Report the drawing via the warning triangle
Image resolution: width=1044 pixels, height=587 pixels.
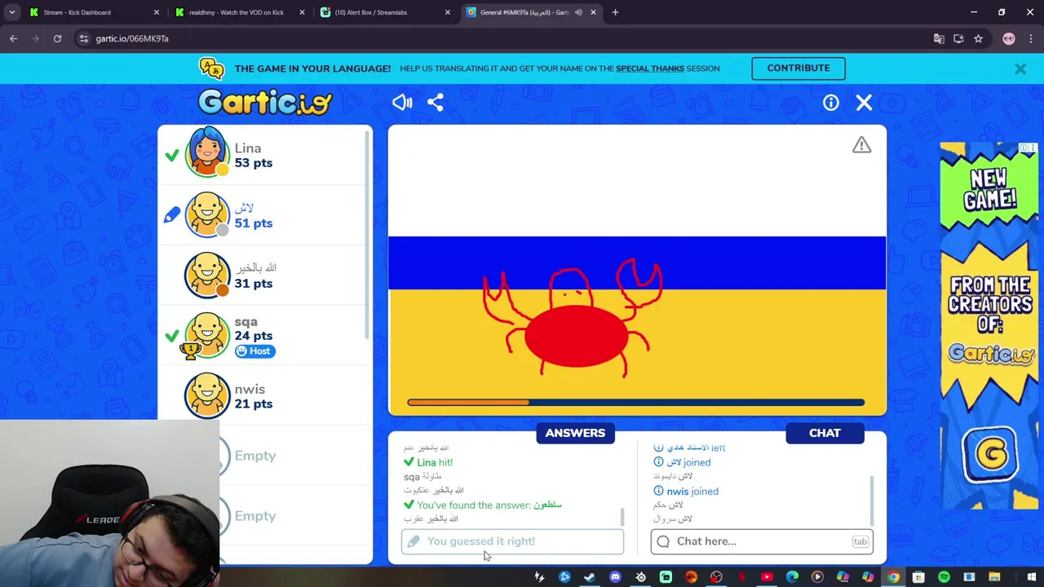tap(861, 145)
